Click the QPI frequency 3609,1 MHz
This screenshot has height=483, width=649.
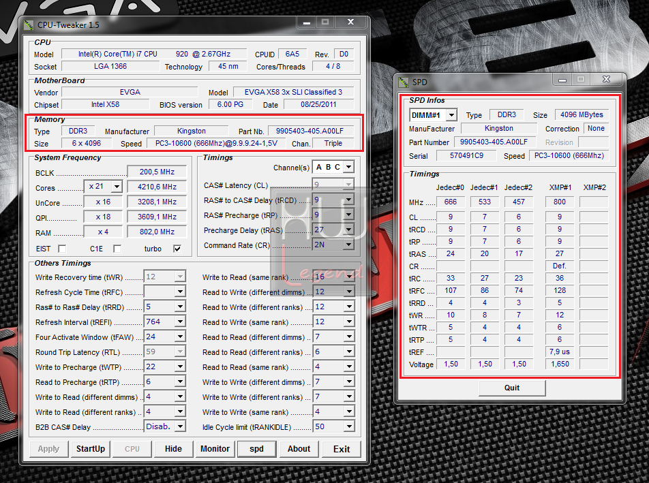click(x=157, y=217)
